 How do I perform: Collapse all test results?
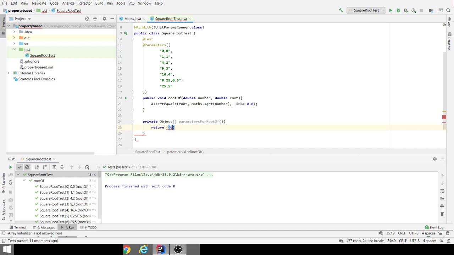coord(62,167)
